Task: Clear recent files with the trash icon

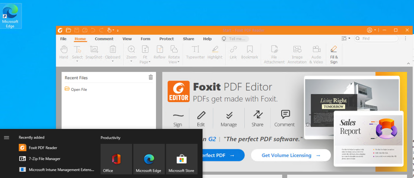Action: click(151, 77)
